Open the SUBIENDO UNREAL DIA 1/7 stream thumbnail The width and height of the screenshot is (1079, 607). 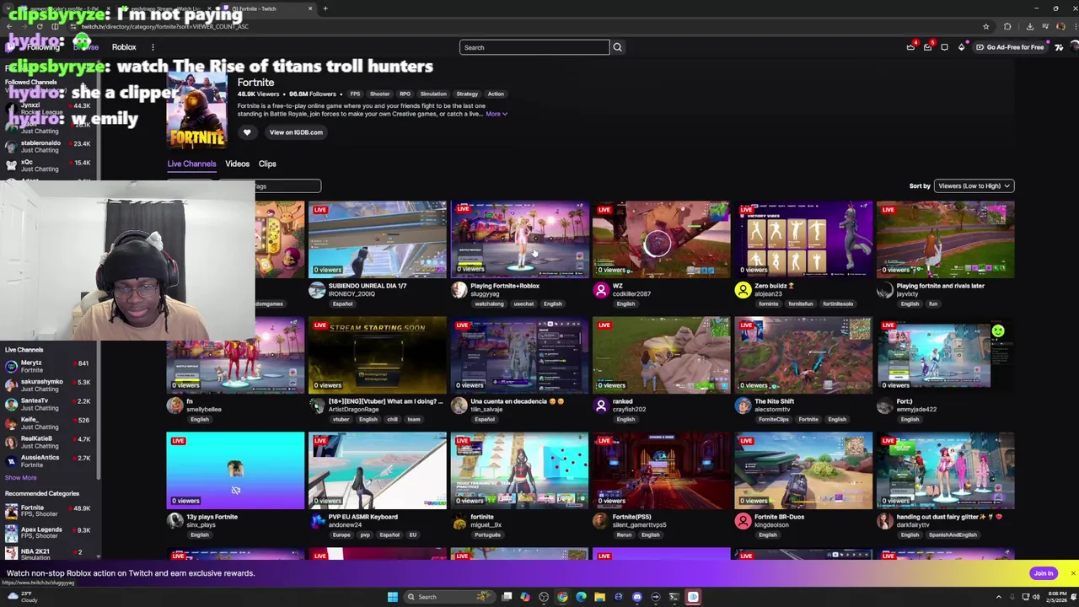click(x=377, y=239)
